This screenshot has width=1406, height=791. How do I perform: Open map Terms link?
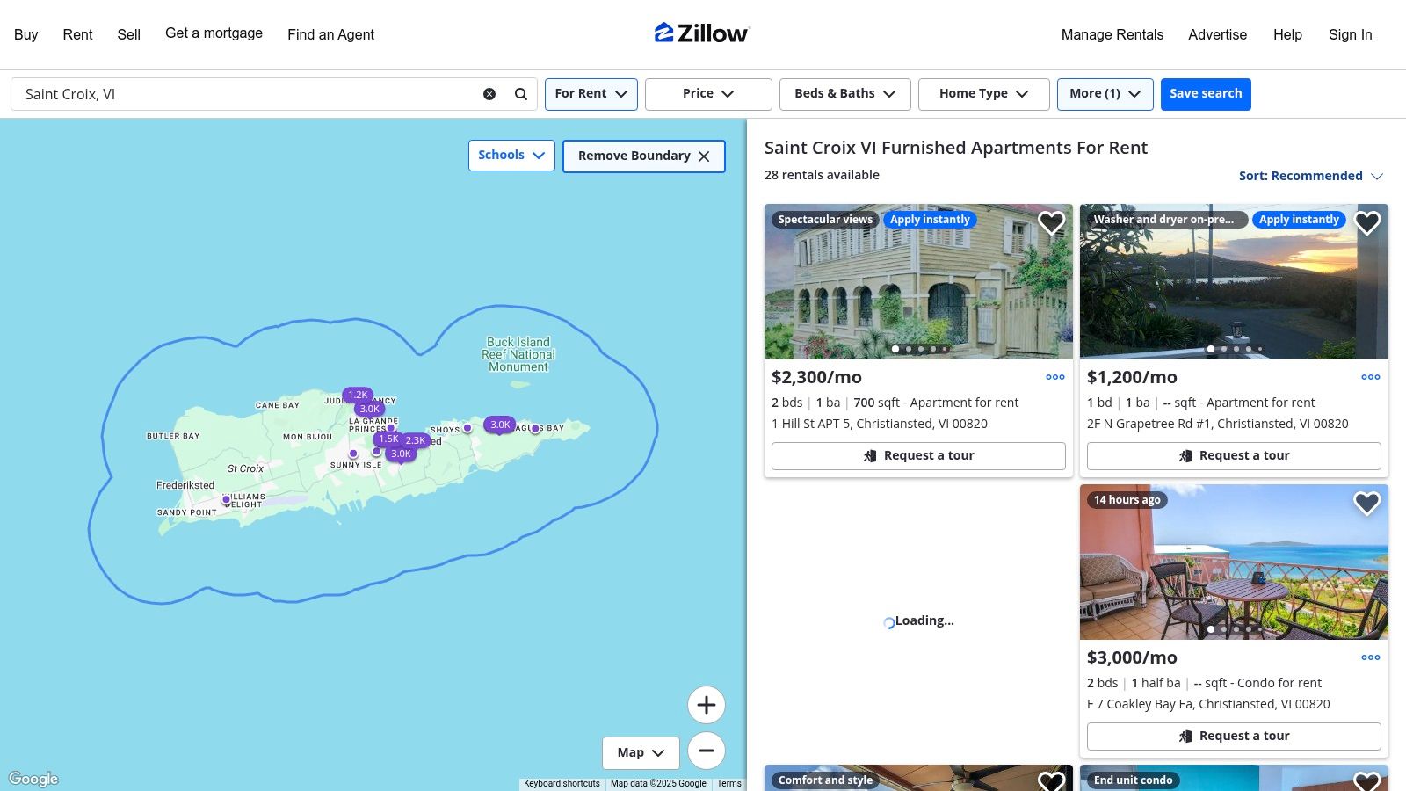click(x=729, y=783)
